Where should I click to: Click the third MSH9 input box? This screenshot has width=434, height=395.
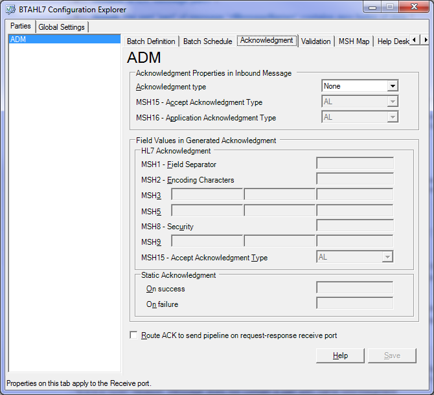coord(355,241)
